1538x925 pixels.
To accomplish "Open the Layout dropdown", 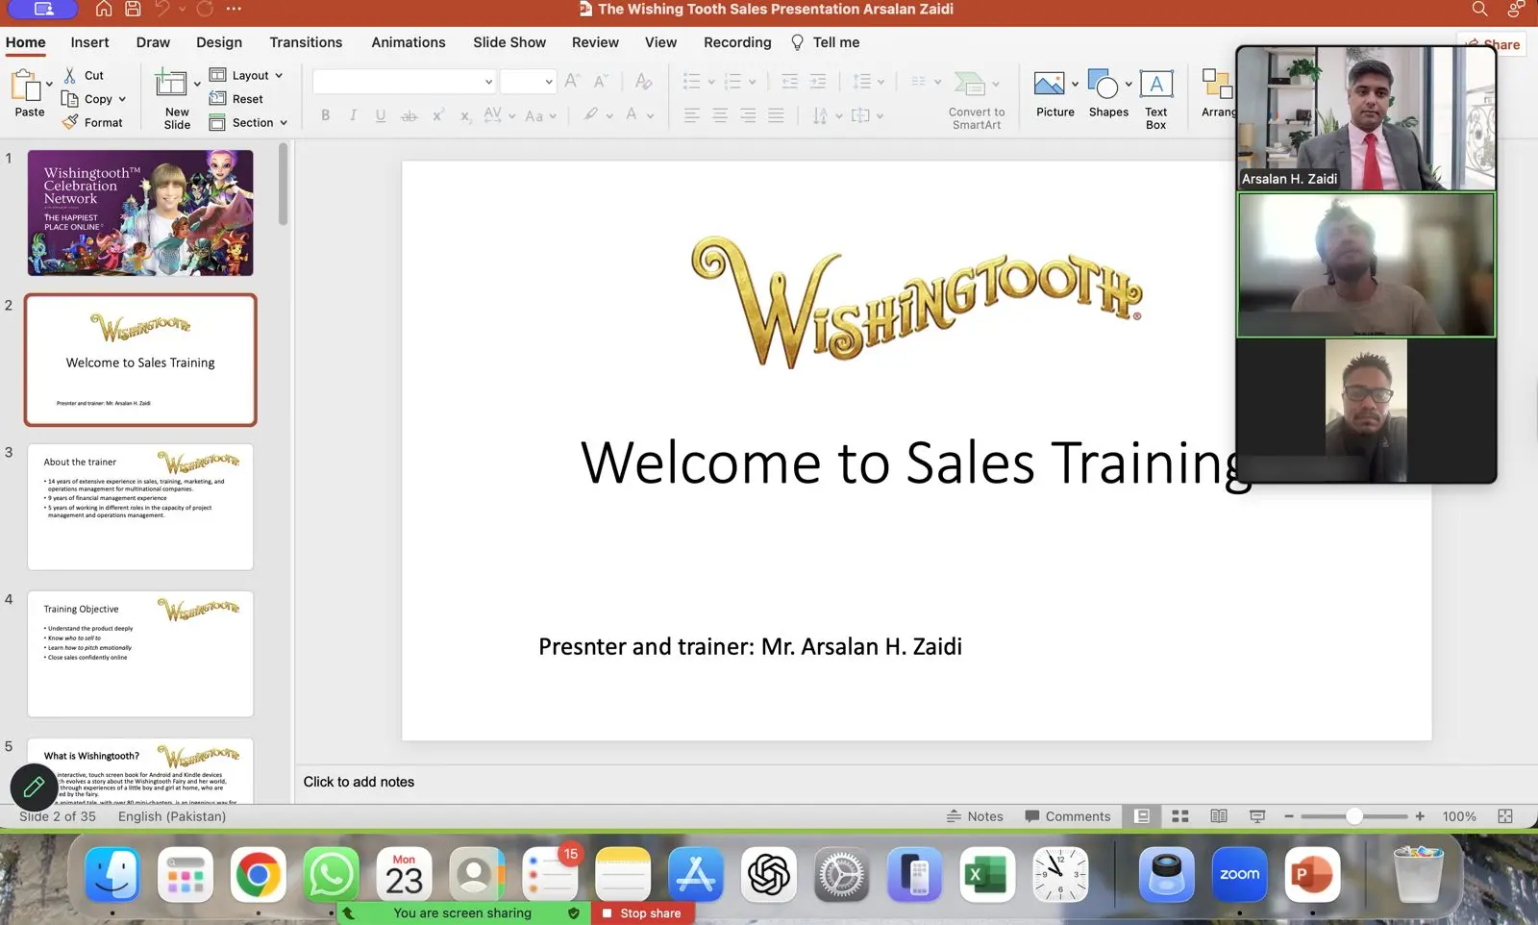I will click(x=247, y=75).
